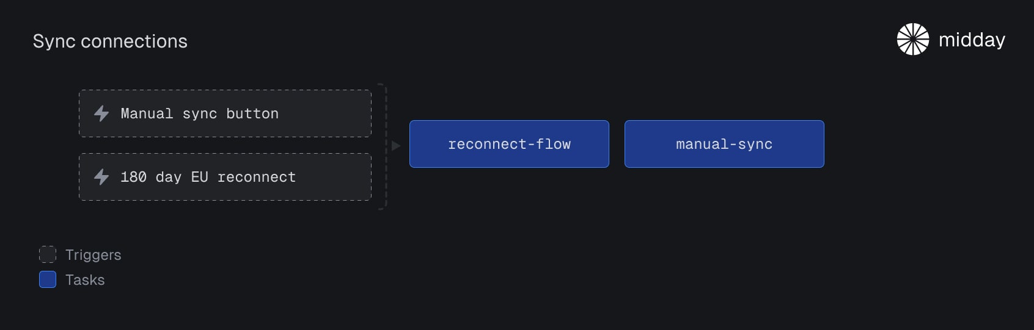Click the Tasks legend label
This screenshot has width=1034, height=330.
(85, 280)
